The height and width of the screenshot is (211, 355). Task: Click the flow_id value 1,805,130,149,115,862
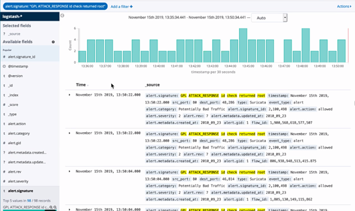pos(291,199)
